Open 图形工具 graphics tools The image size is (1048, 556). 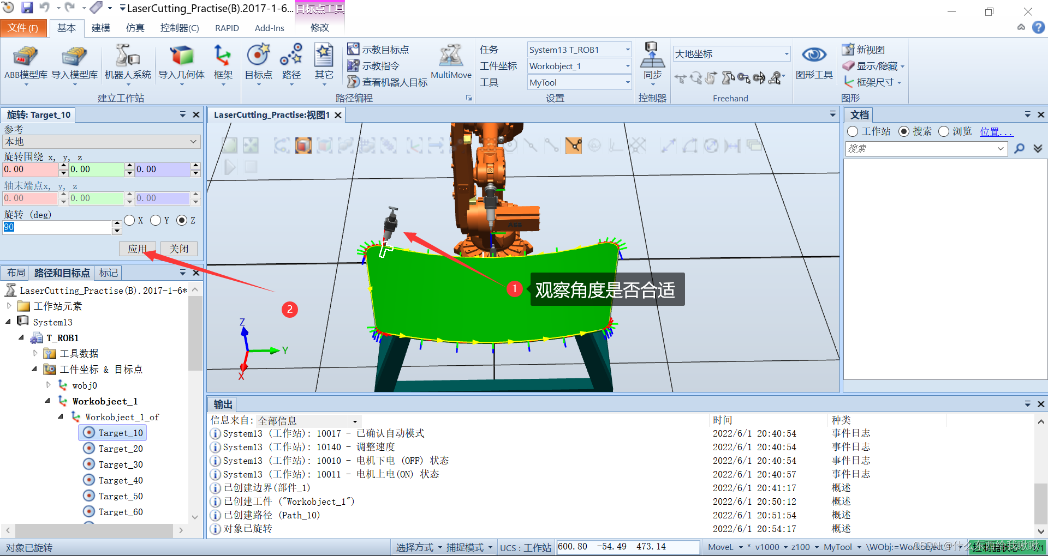[814, 63]
